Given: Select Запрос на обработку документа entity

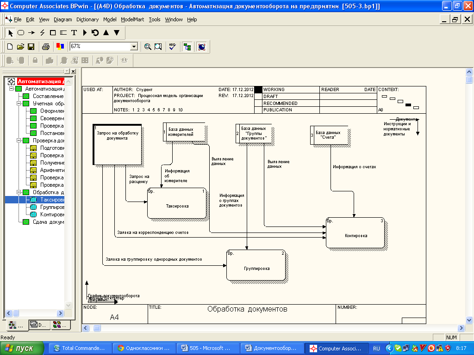Looking at the screenshot, I should (117, 145).
